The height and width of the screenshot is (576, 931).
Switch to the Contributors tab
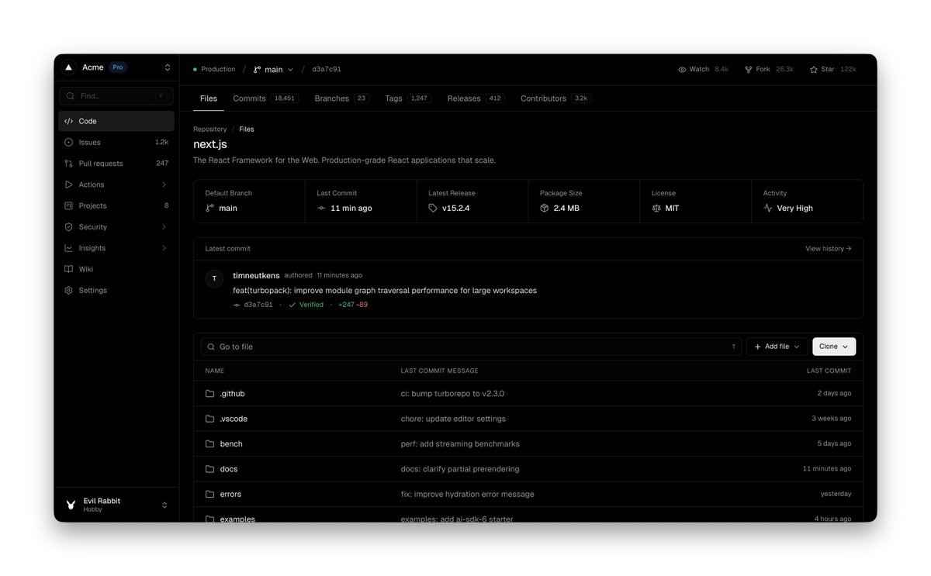click(555, 98)
